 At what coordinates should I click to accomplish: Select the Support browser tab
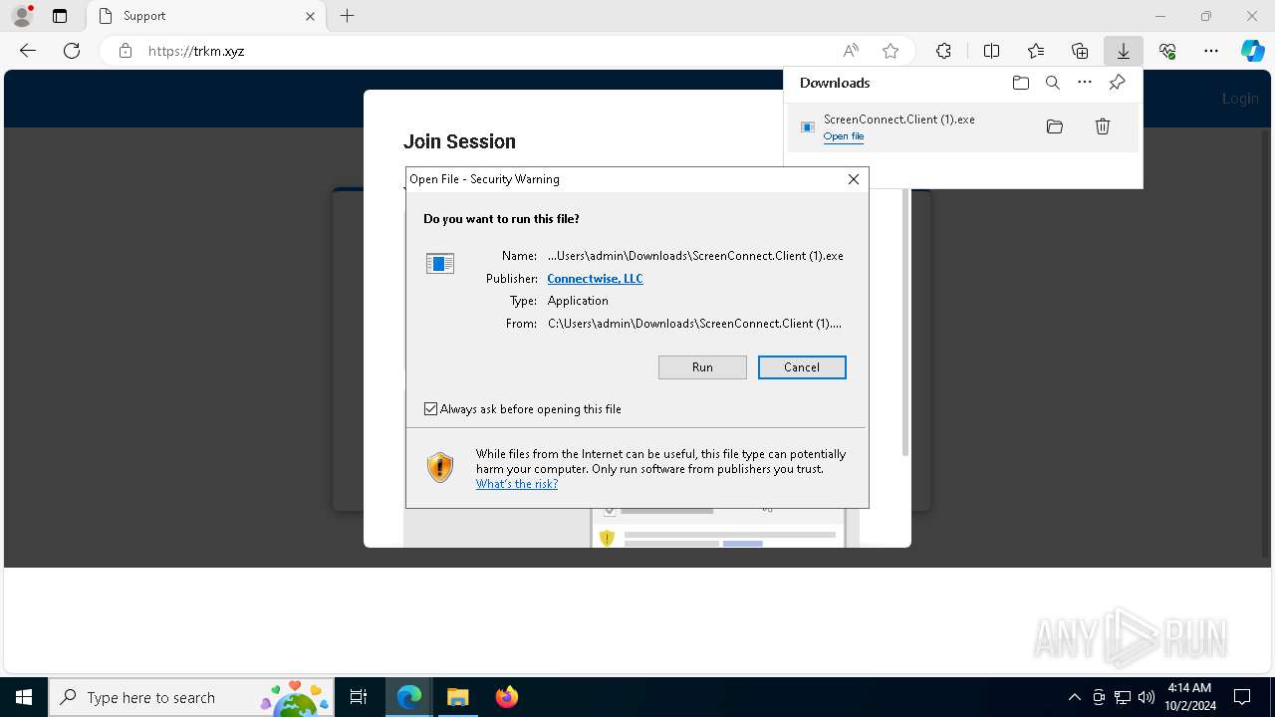[204, 16]
